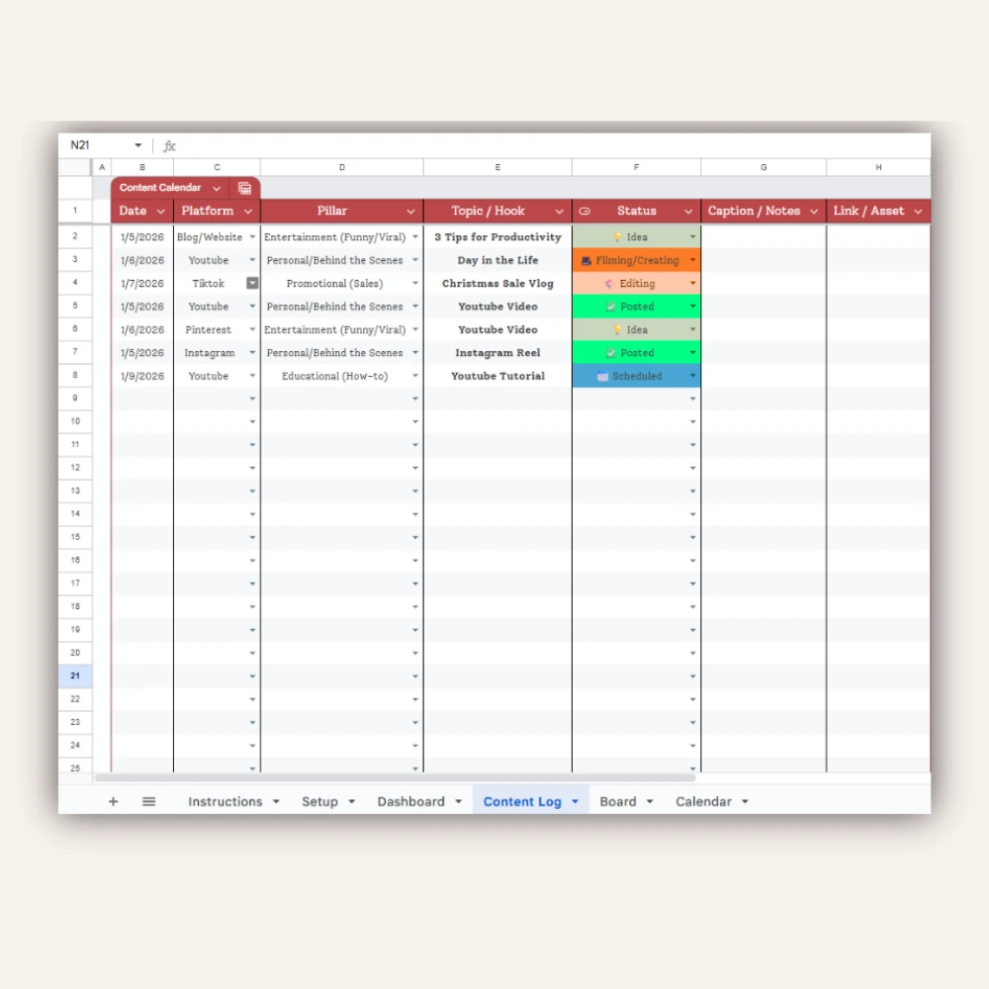This screenshot has height=989, width=989.
Task: Click the link icon beside the Status header
Action: (x=584, y=211)
